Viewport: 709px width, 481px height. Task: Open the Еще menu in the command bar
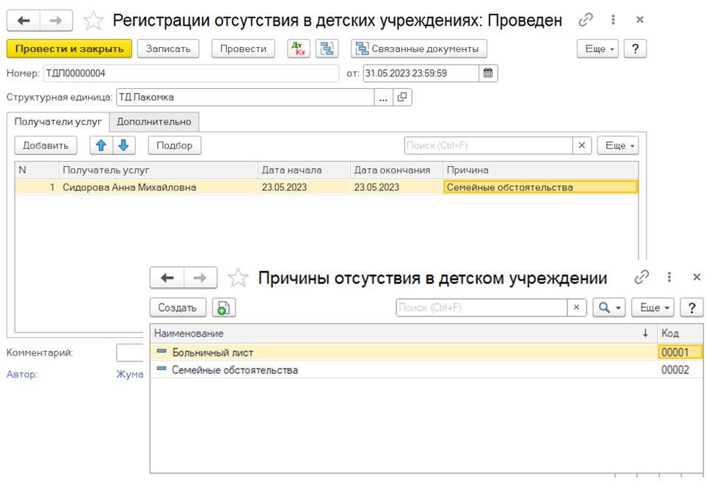pyautogui.click(x=597, y=48)
